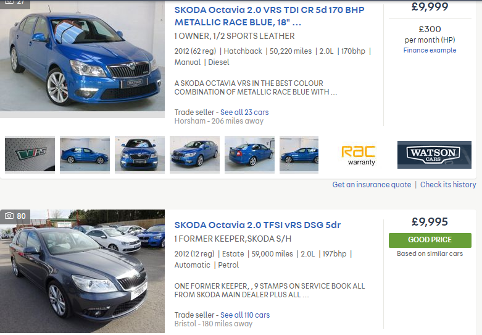Open the Octavia 2.0 TFSI vRS DSG listing title
The image size is (482, 335).
[x=257, y=225]
